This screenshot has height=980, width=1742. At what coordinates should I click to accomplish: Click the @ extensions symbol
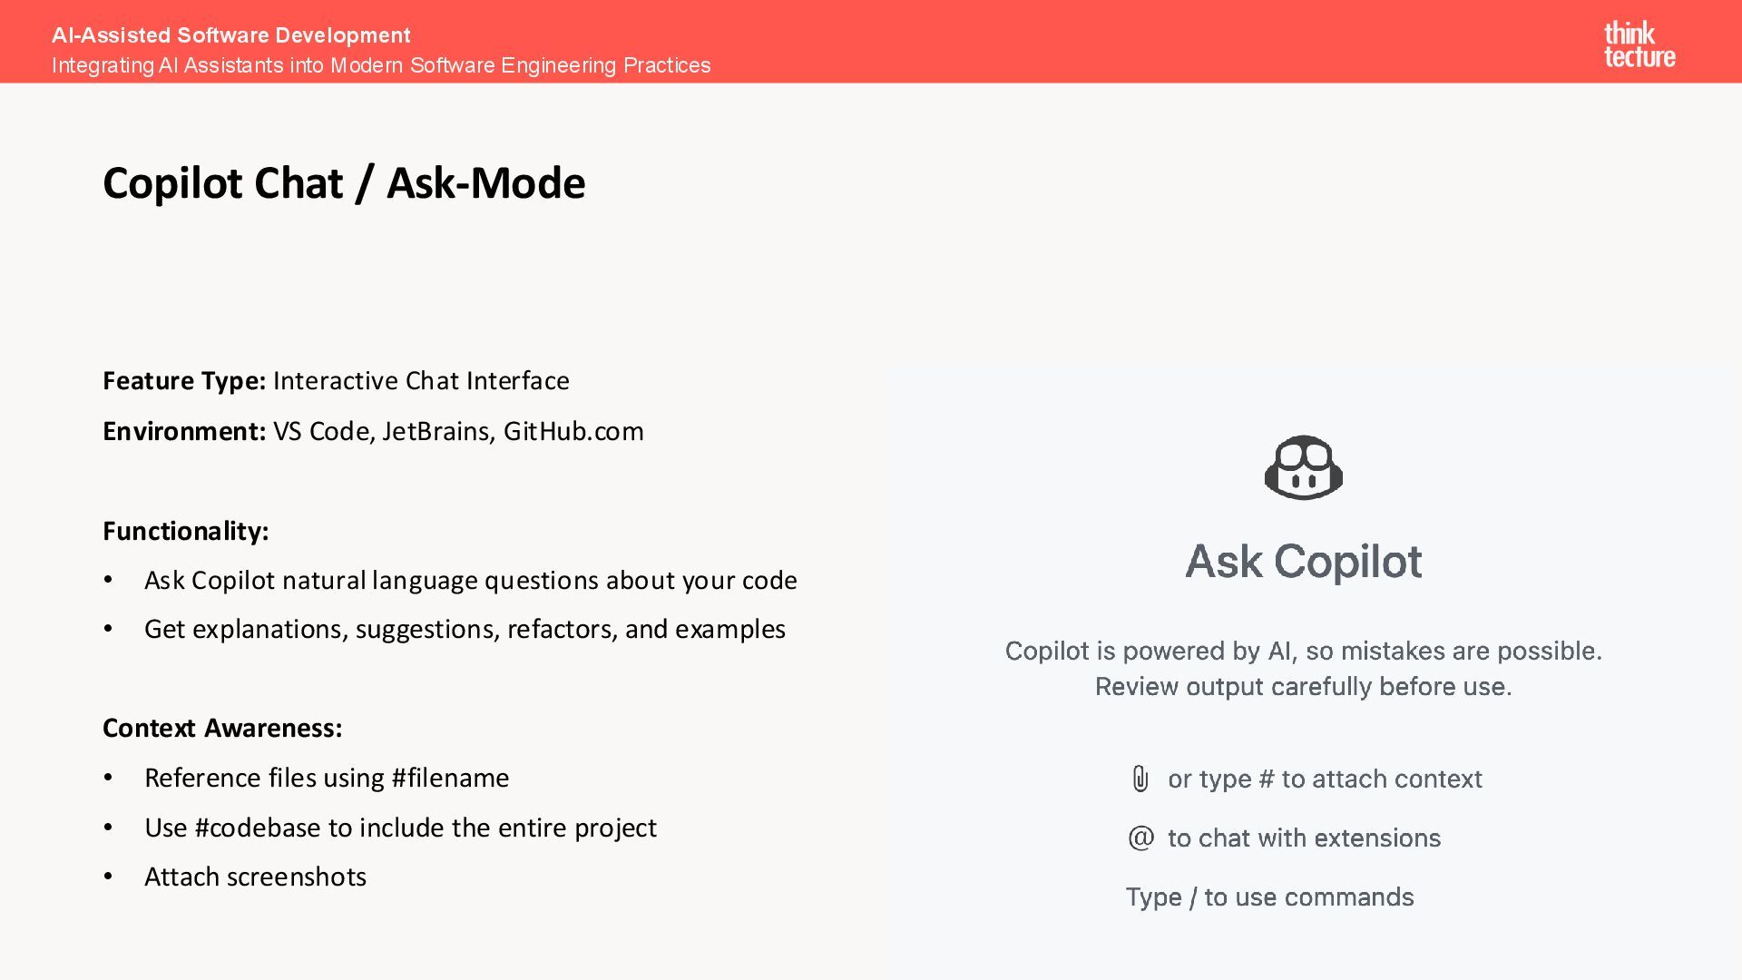(x=1140, y=838)
